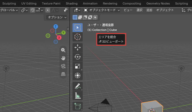Click the (1) Collection | Cube label
The width and height of the screenshot is (192, 112).
point(102,30)
